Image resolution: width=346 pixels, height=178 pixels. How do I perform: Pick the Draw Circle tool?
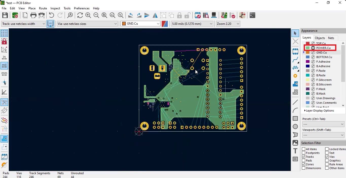coord(295,127)
